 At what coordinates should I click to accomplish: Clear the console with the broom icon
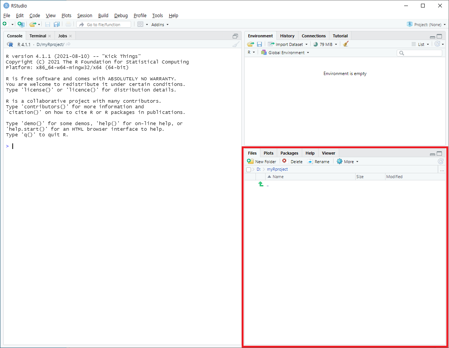pos(235,44)
